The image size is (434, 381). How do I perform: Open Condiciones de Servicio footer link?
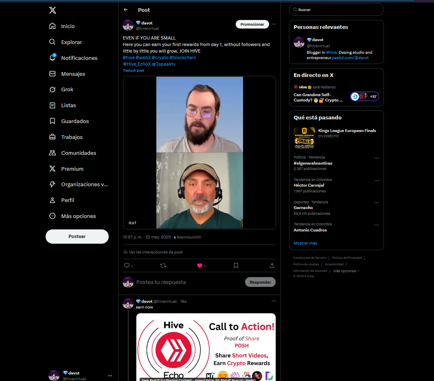point(309,258)
